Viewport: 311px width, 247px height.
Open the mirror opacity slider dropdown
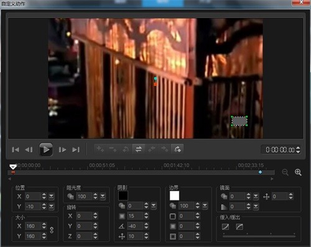coord(256,196)
